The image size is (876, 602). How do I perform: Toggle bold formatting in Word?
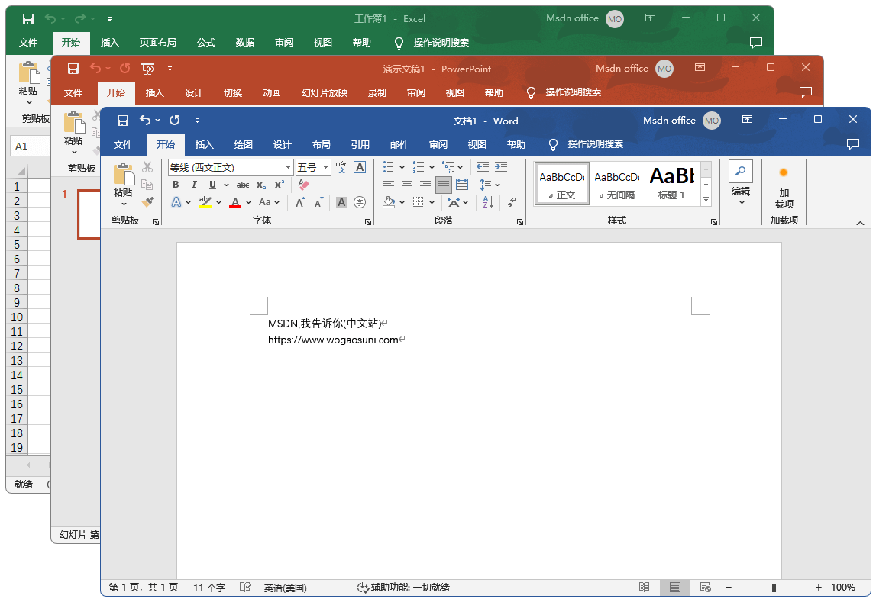coord(176,185)
